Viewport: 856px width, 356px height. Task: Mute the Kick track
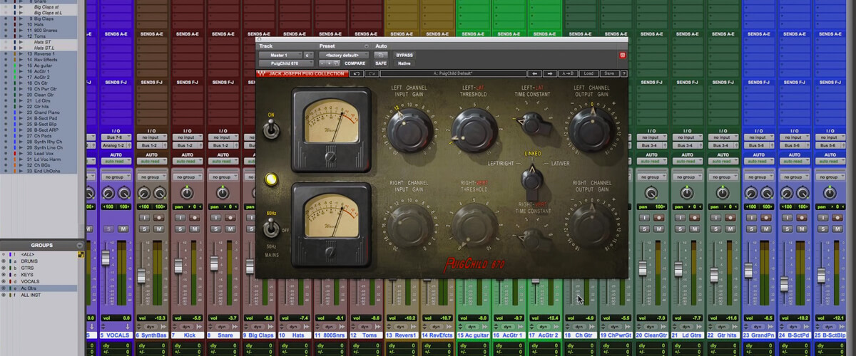click(x=195, y=229)
